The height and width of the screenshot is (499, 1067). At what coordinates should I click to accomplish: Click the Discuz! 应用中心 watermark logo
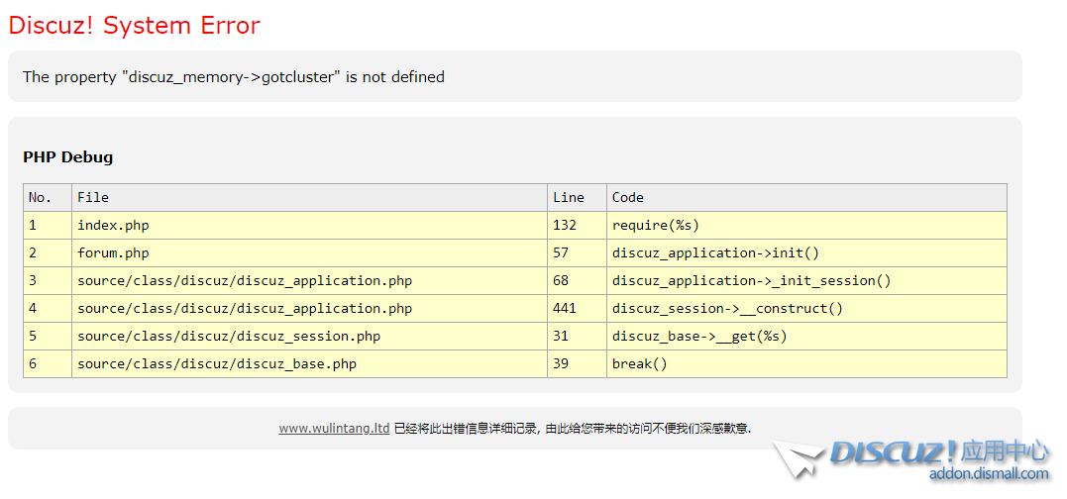click(938, 453)
